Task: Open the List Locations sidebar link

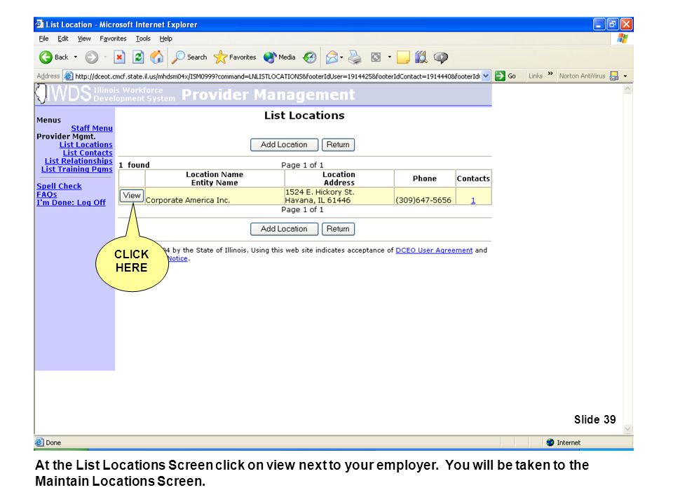Action: click(x=86, y=144)
